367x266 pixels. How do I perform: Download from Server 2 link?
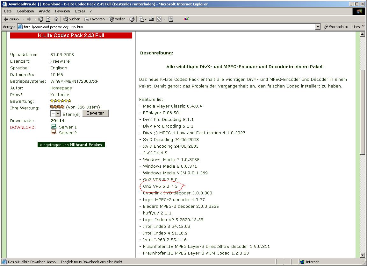pos(68,133)
